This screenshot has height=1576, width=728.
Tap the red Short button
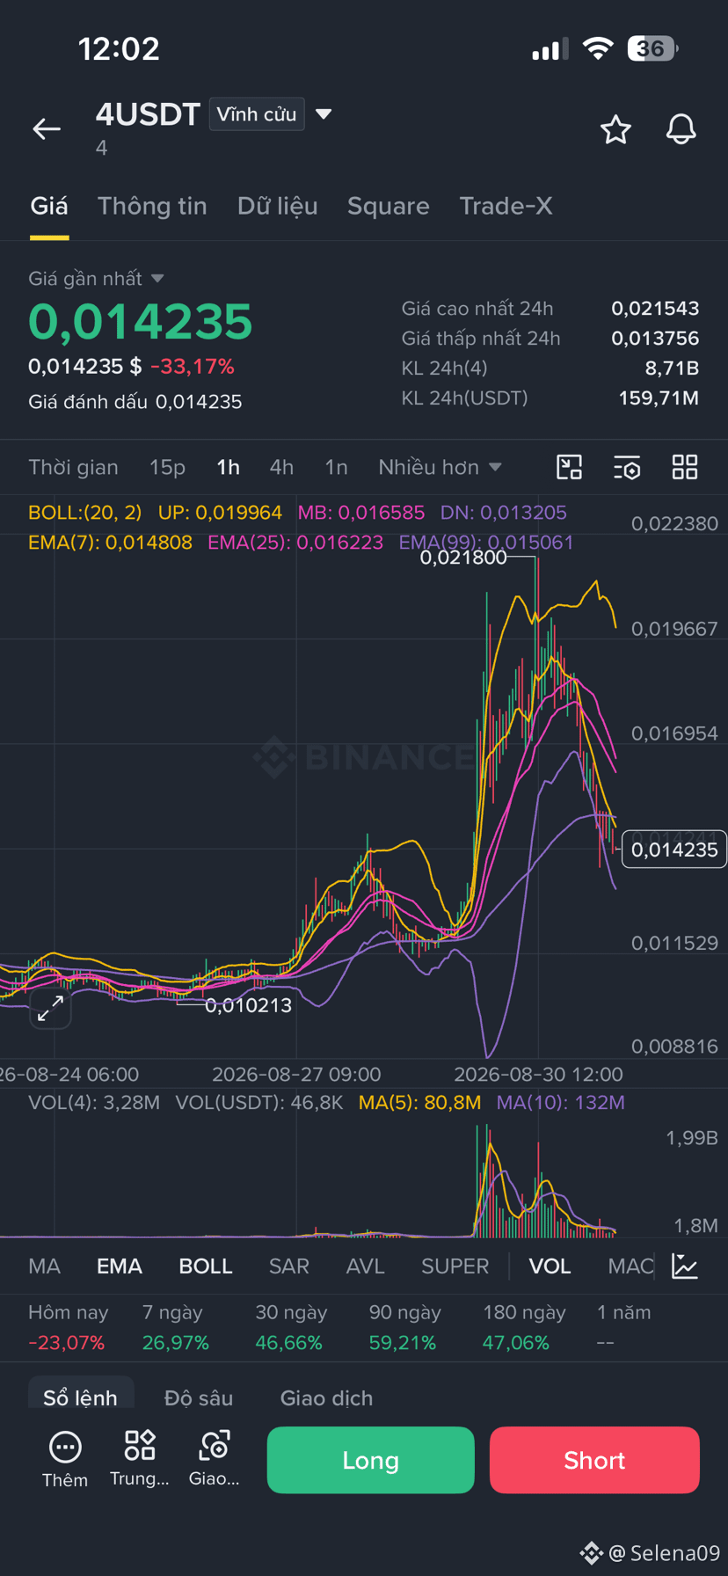[x=594, y=1460]
